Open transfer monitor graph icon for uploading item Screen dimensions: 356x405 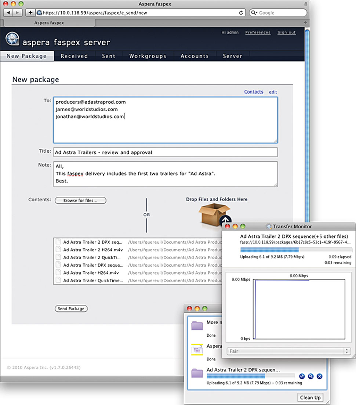click(x=302, y=376)
